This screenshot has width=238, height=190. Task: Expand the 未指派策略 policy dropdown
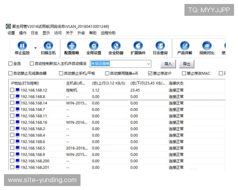pyautogui.click(x=148, y=64)
